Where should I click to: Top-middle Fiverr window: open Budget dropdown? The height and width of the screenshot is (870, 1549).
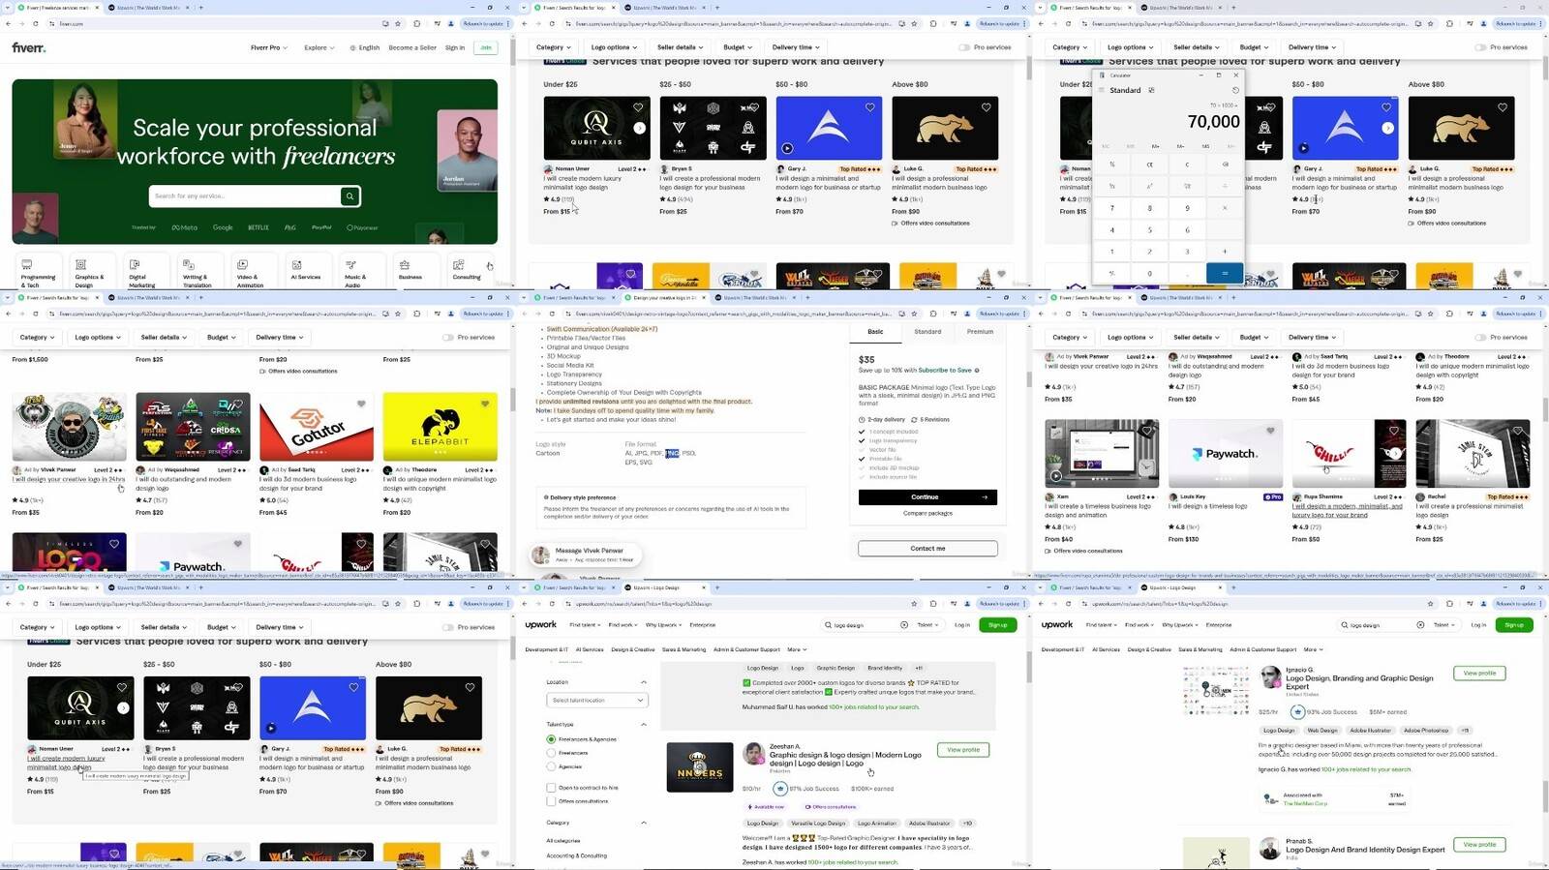pyautogui.click(x=738, y=47)
